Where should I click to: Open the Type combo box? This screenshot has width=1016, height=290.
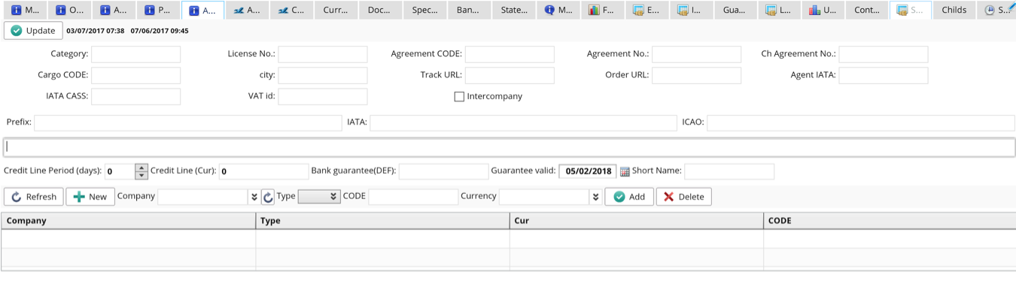click(x=319, y=197)
